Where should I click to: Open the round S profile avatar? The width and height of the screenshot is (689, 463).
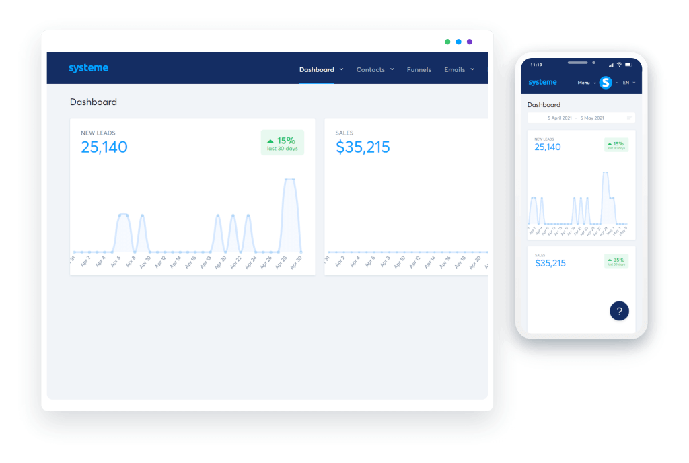(606, 83)
